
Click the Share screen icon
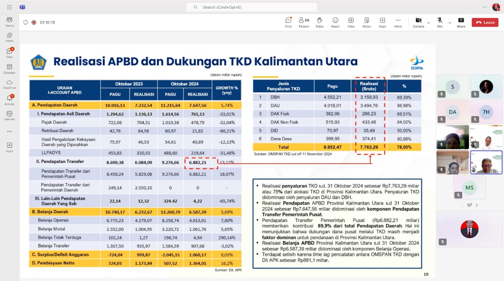461,22
